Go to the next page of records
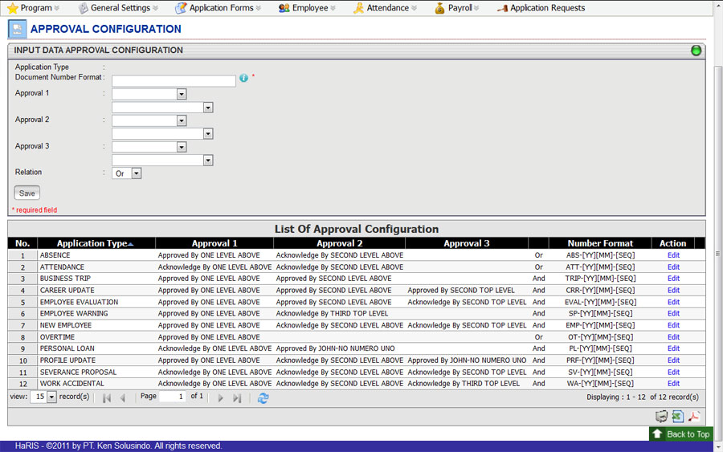723x452 pixels. tap(221, 397)
